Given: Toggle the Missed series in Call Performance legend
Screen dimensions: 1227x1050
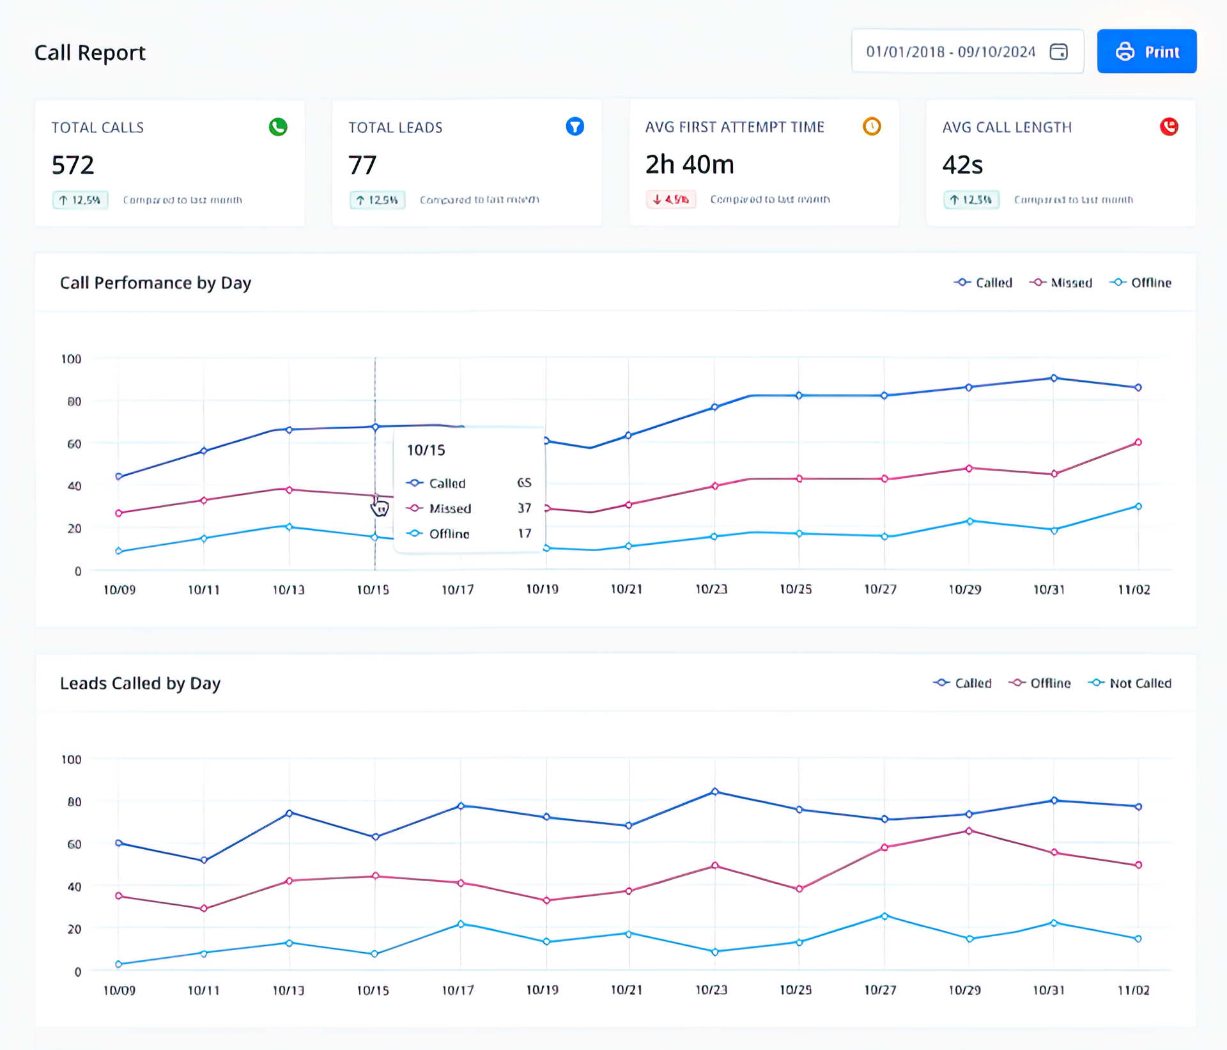Looking at the screenshot, I should pyautogui.click(x=1061, y=282).
